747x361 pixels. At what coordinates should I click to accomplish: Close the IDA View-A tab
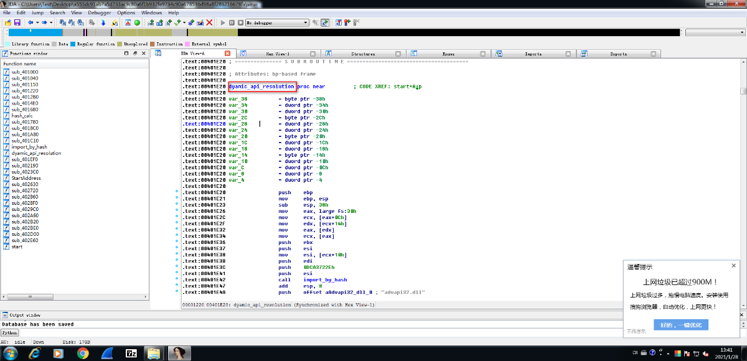tap(227, 54)
